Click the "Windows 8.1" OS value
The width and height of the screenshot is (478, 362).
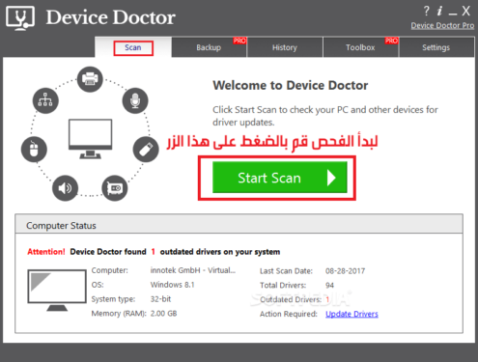pos(172,285)
